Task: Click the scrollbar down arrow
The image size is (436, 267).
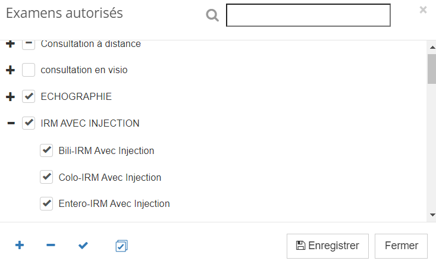Action: coord(432,215)
